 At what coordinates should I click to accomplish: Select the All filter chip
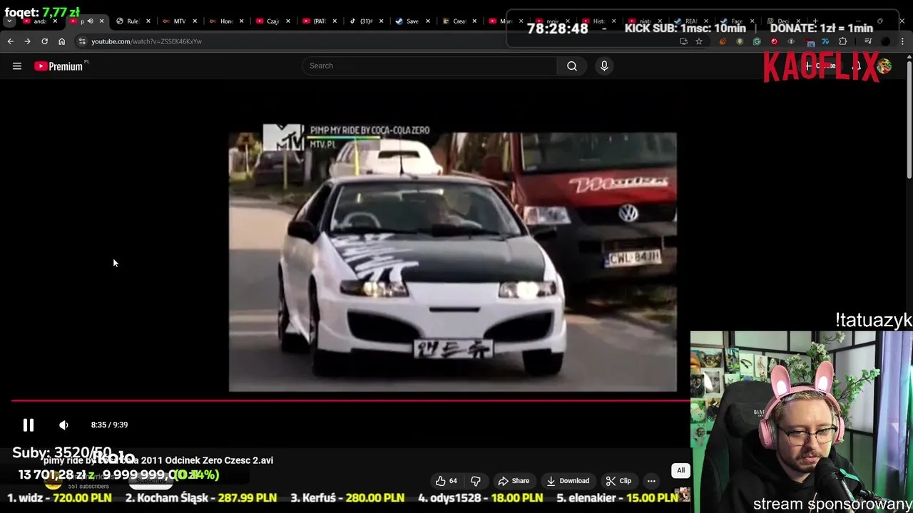[680, 470]
